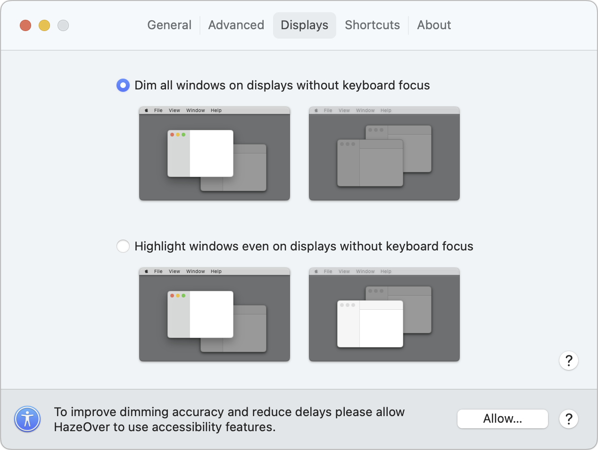Click the blue accessibility icon

[x=27, y=419]
